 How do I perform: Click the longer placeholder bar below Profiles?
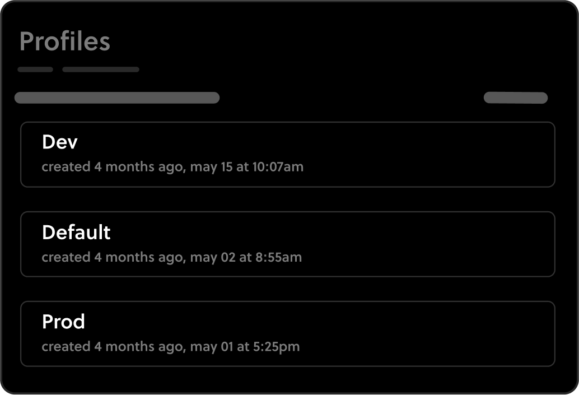(x=101, y=69)
